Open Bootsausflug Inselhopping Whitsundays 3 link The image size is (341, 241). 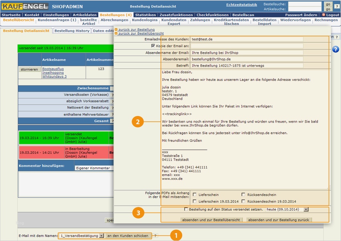tap(55, 73)
